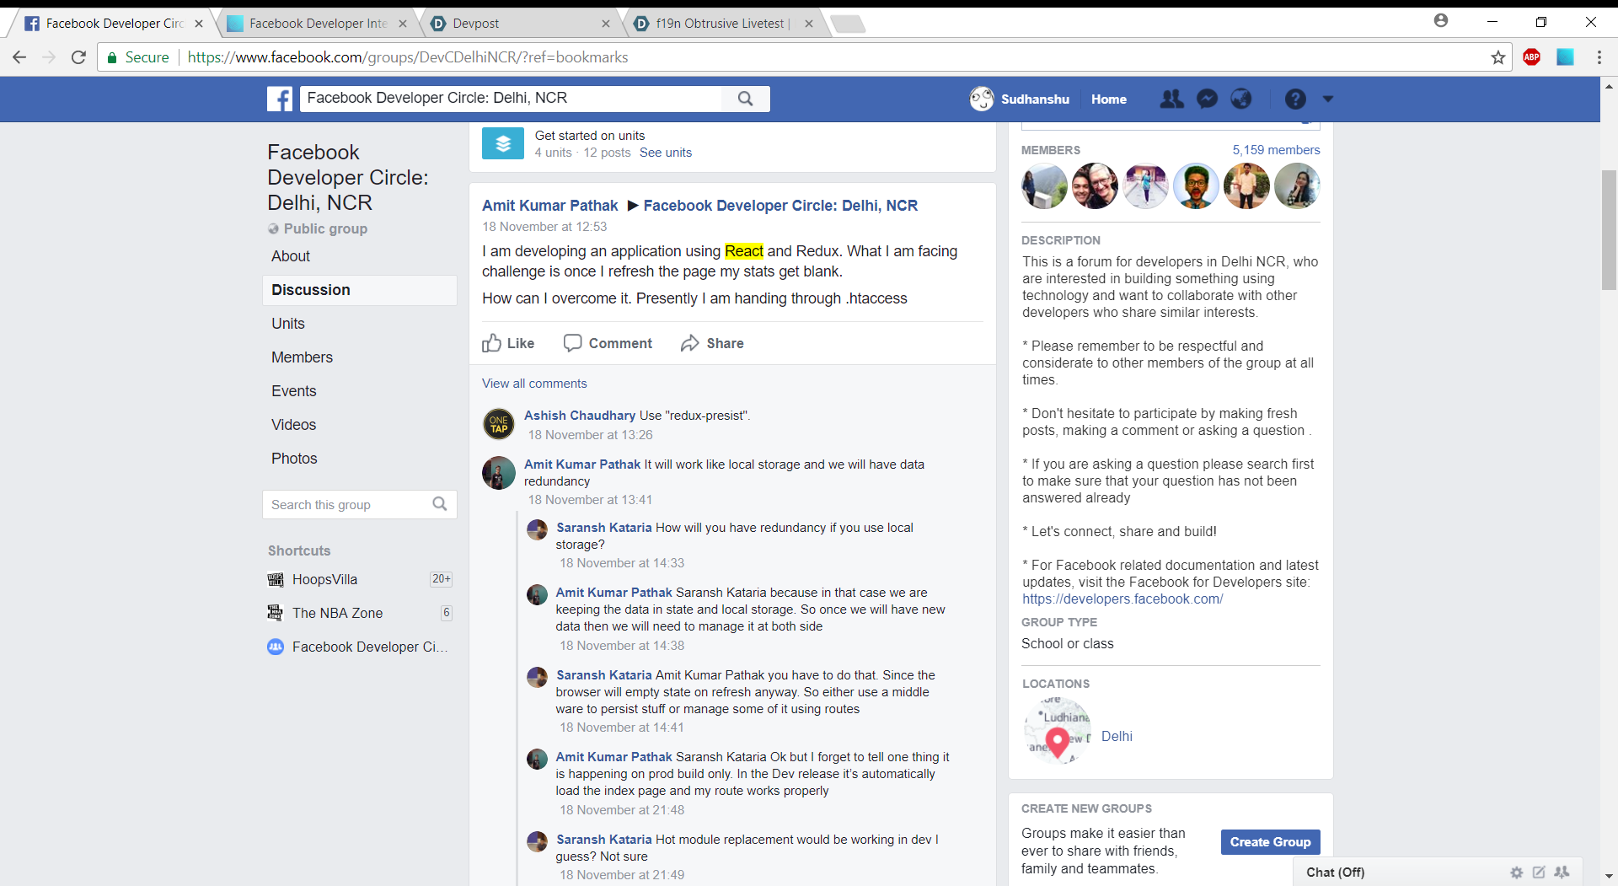Close the Devpost tab
This screenshot has height=886, width=1618.
605,24
